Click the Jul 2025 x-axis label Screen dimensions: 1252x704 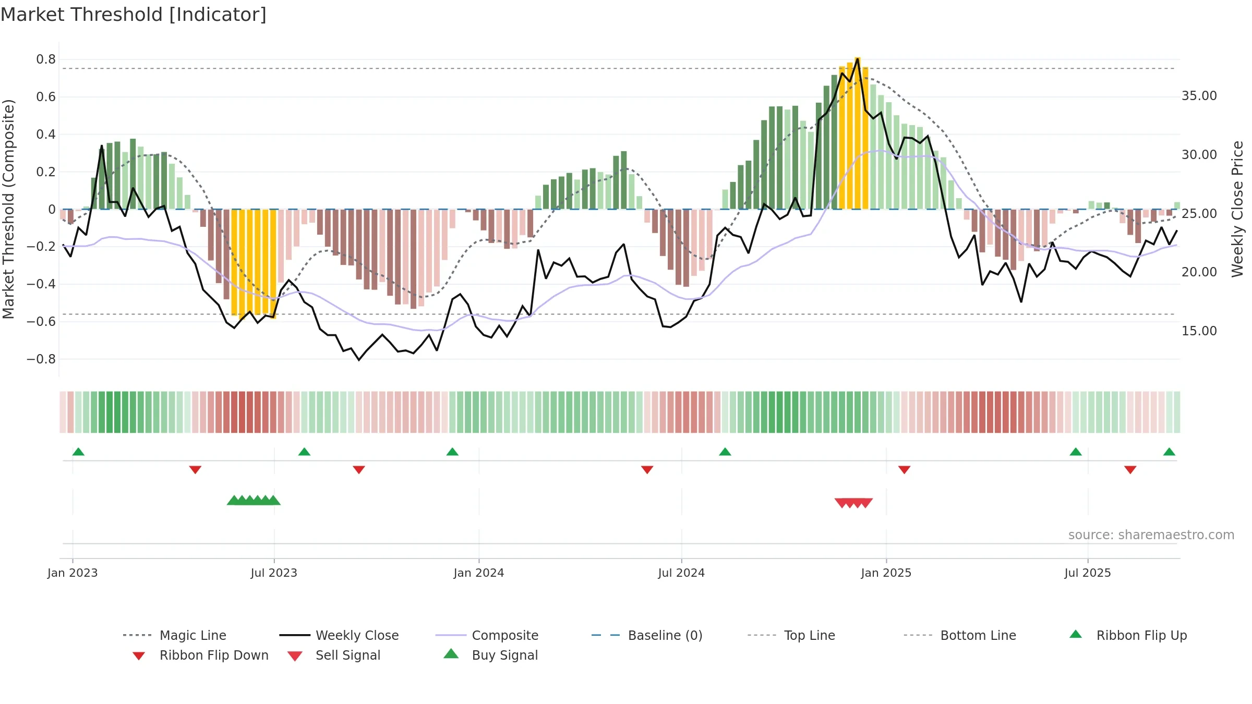click(1088, 573)
